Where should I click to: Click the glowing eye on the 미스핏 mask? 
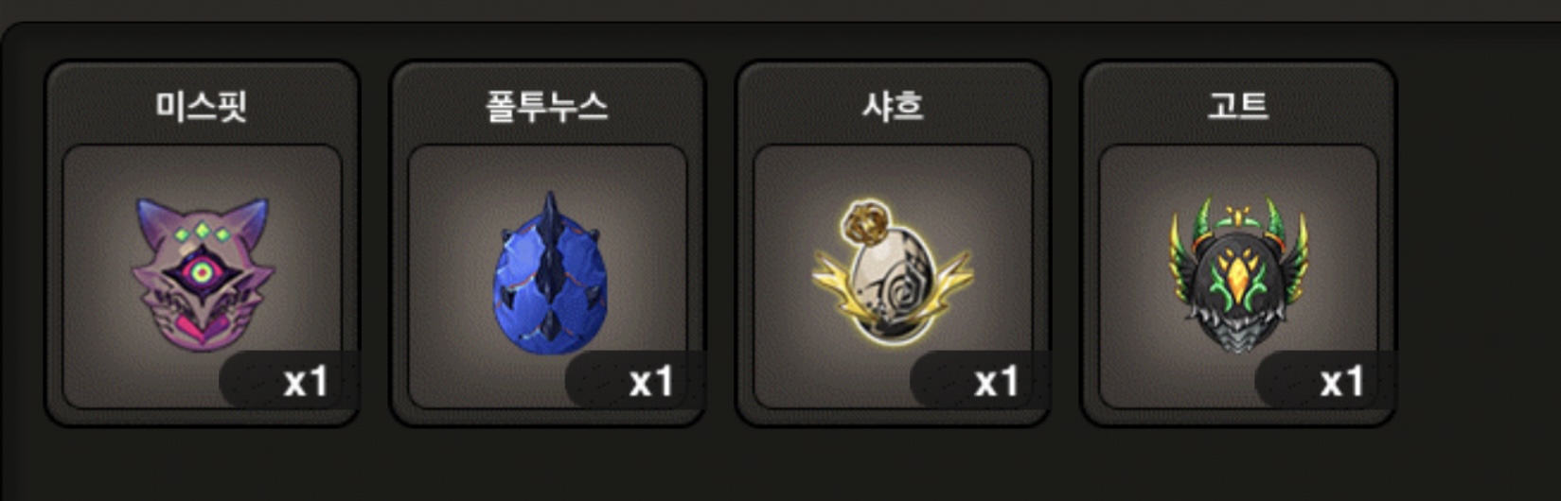tap(202, 274)
